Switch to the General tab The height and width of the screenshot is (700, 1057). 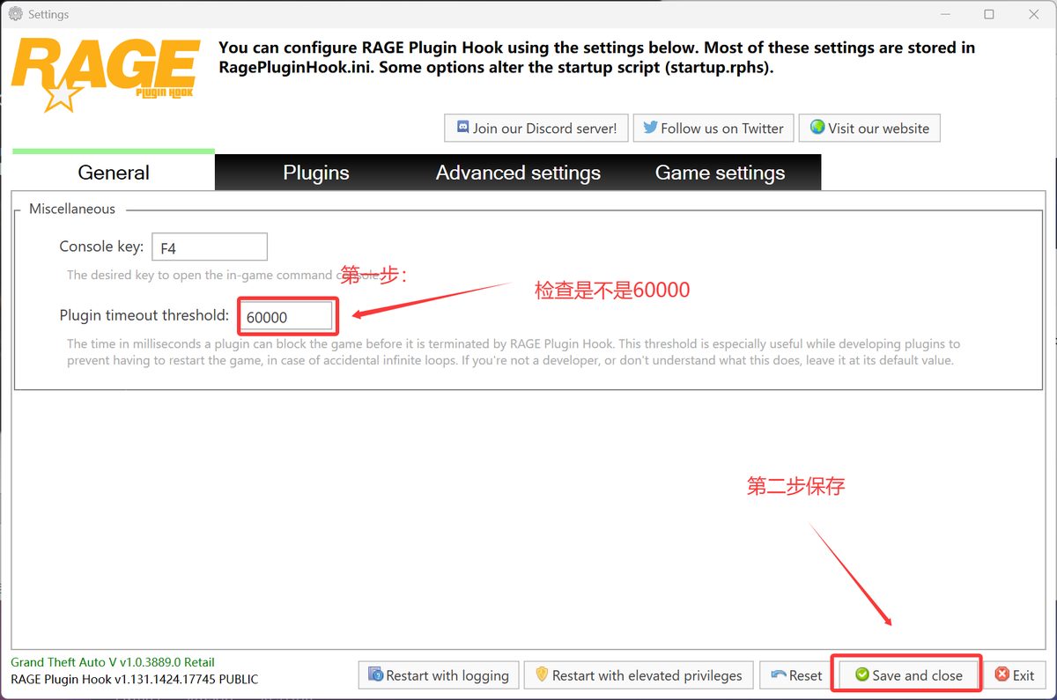coord(114,172)
